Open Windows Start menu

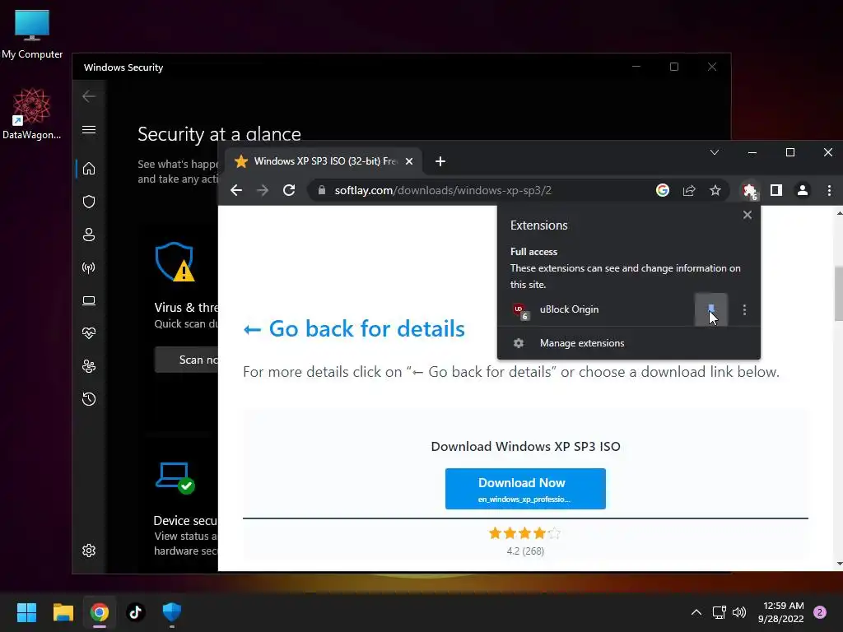coord(26,612)
